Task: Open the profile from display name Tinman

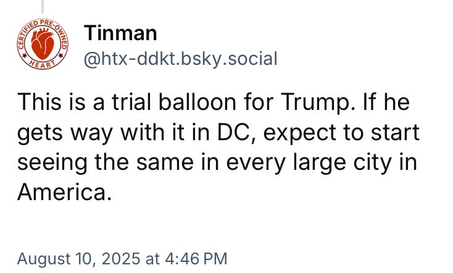Action: coord(120,33)
